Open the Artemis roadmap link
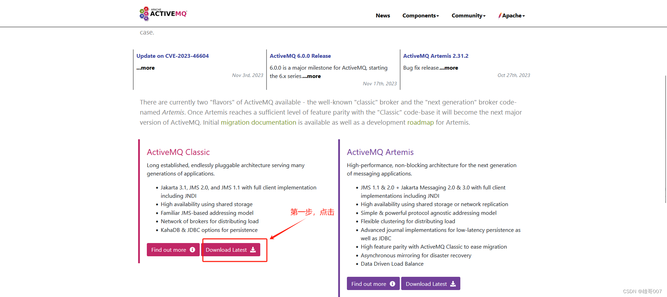This screenshot has height=297, width=667. [x=421, y=122]
